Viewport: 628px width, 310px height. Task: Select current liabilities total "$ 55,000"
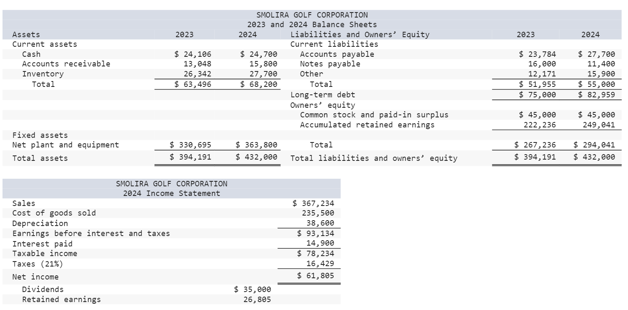[597, 84]
